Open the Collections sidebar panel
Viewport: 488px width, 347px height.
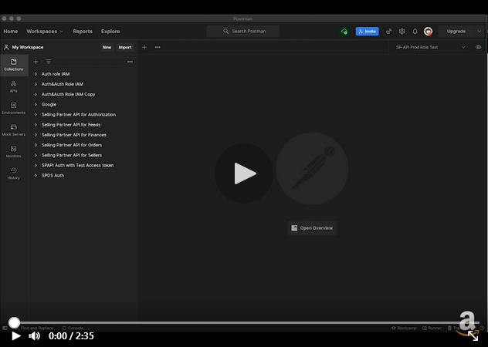tap(13, 65)
